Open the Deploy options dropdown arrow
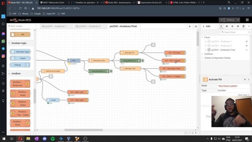 [238, 20]
